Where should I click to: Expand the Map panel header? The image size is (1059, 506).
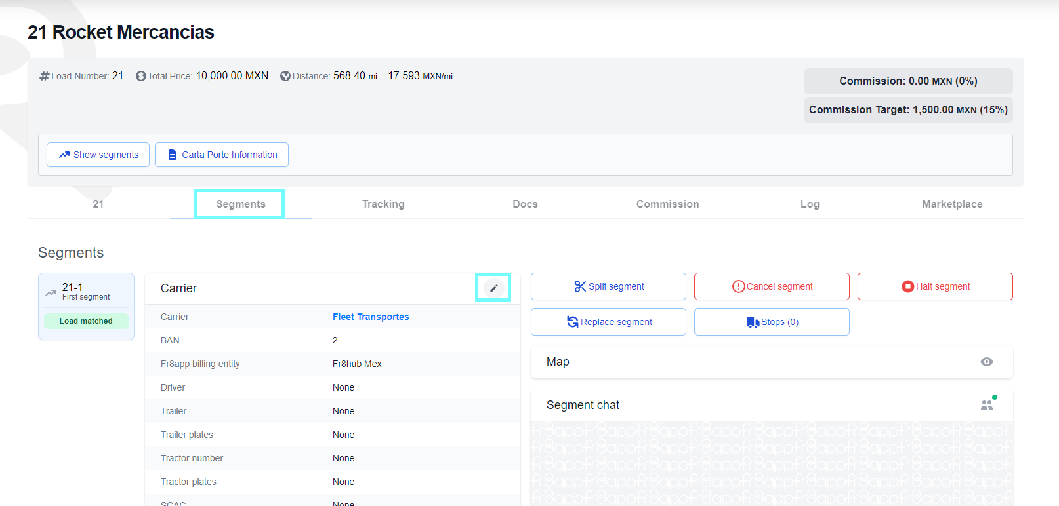pyautogui.click(x=772, y=362)
